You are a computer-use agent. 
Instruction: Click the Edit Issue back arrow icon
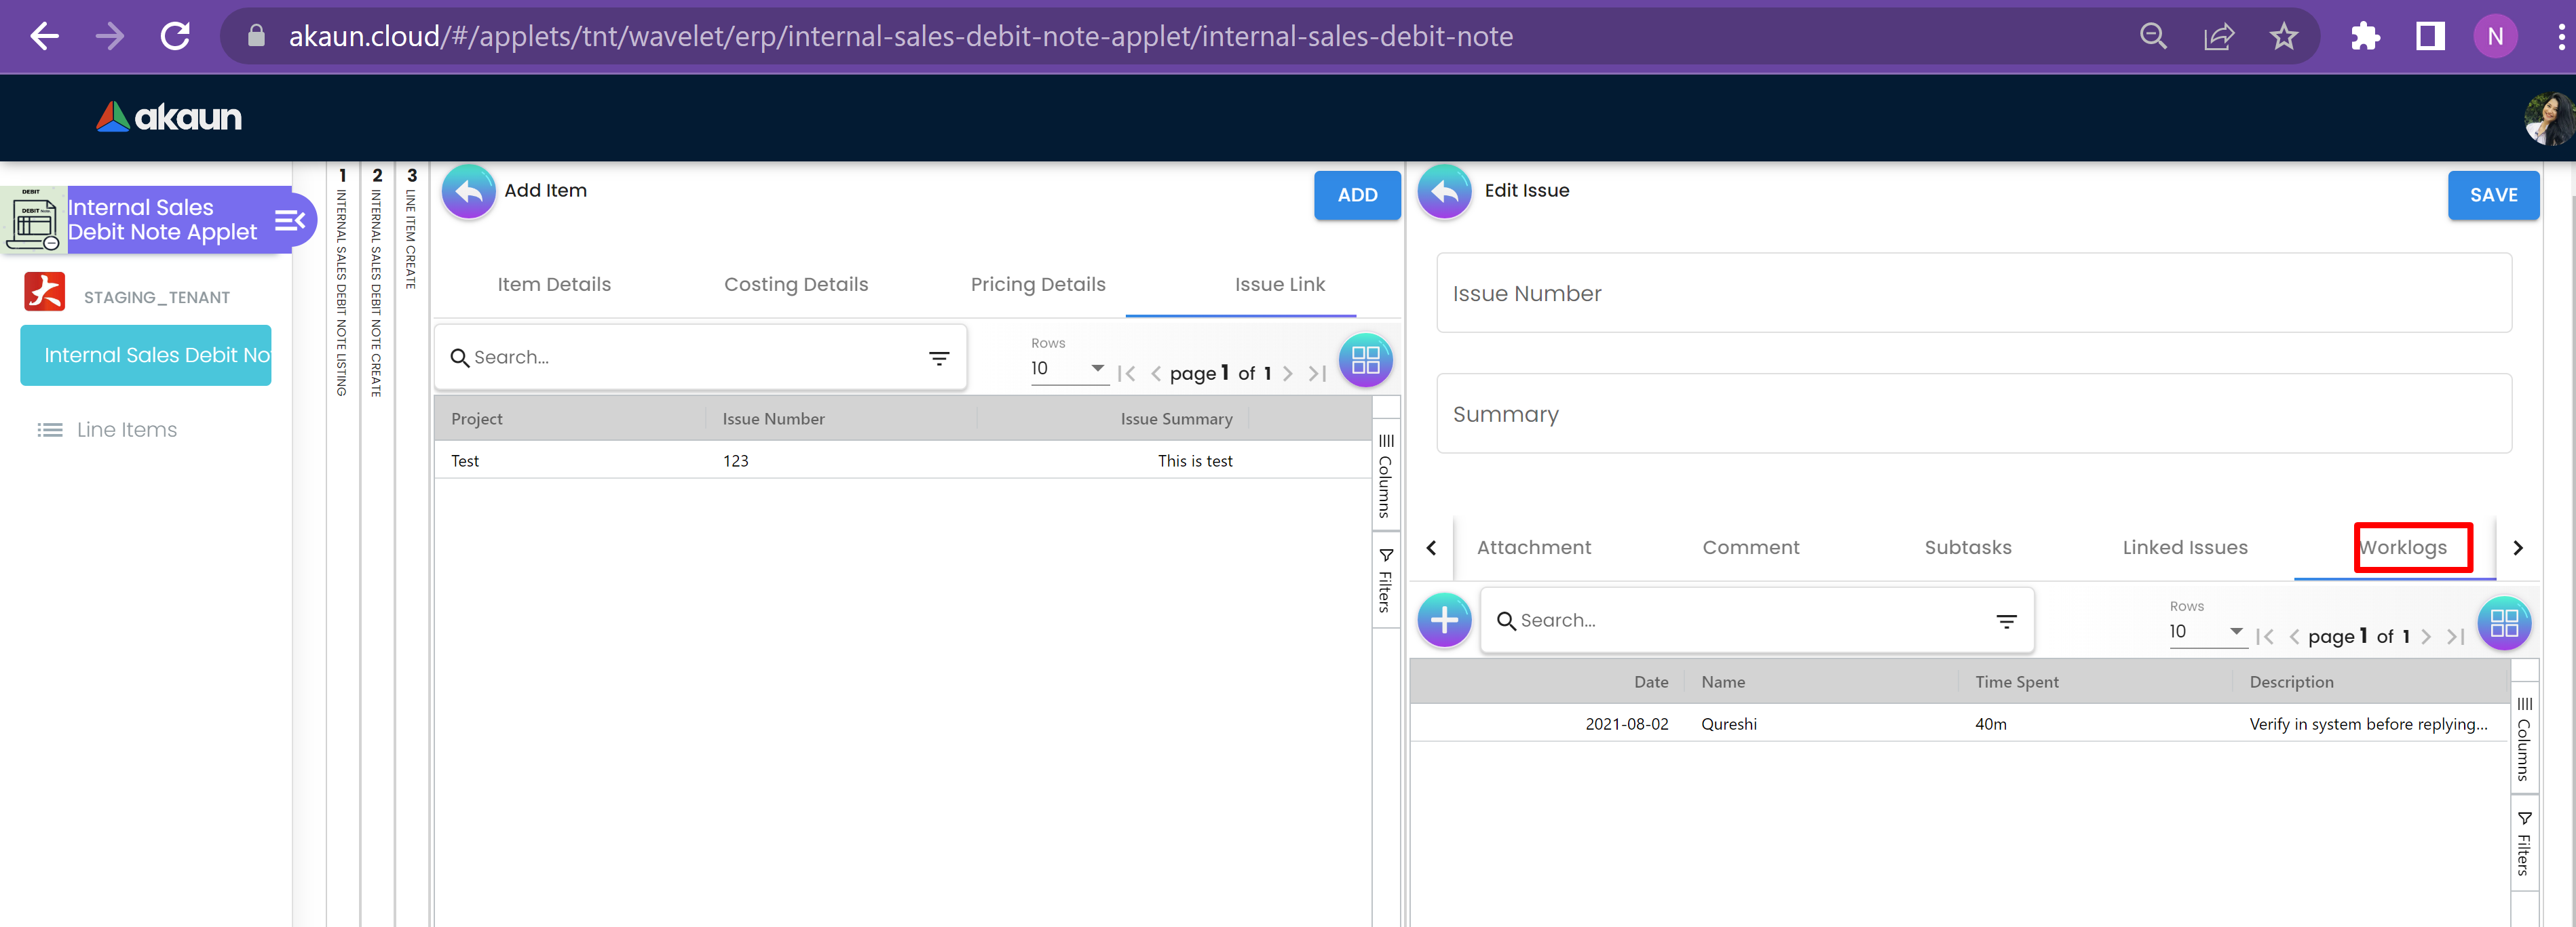1444,191
